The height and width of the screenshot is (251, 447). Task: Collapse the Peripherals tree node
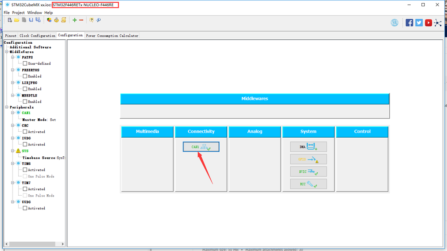tap(7, 107)
